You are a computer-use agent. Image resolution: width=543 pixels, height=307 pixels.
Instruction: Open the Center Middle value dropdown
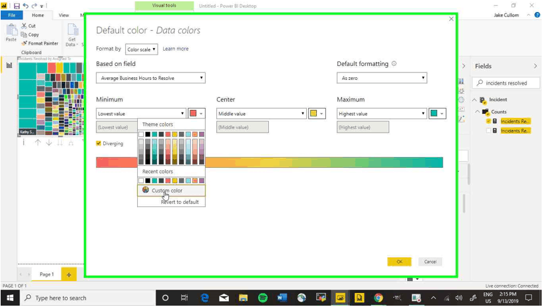click(261, 114)
